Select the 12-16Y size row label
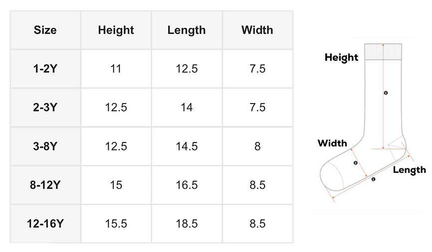This screenshot has width=432, height=252. tap(45, 224)
